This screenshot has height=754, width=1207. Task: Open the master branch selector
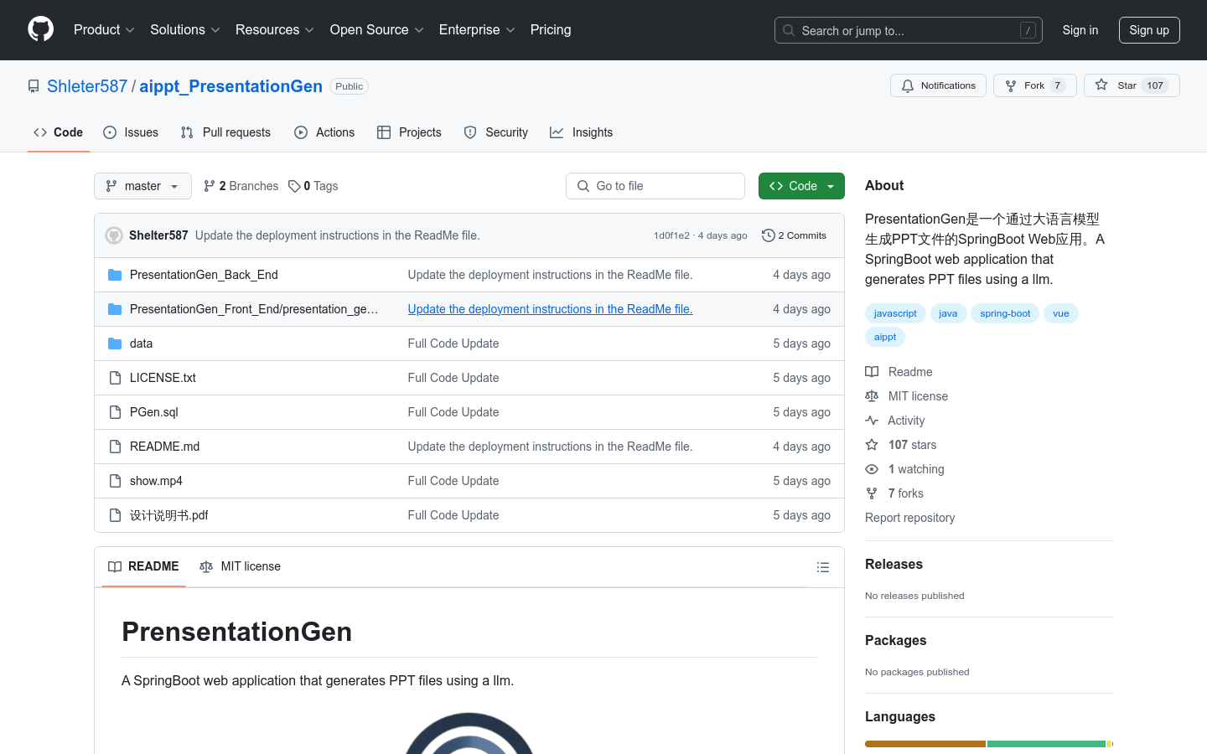tap(142, 186)
